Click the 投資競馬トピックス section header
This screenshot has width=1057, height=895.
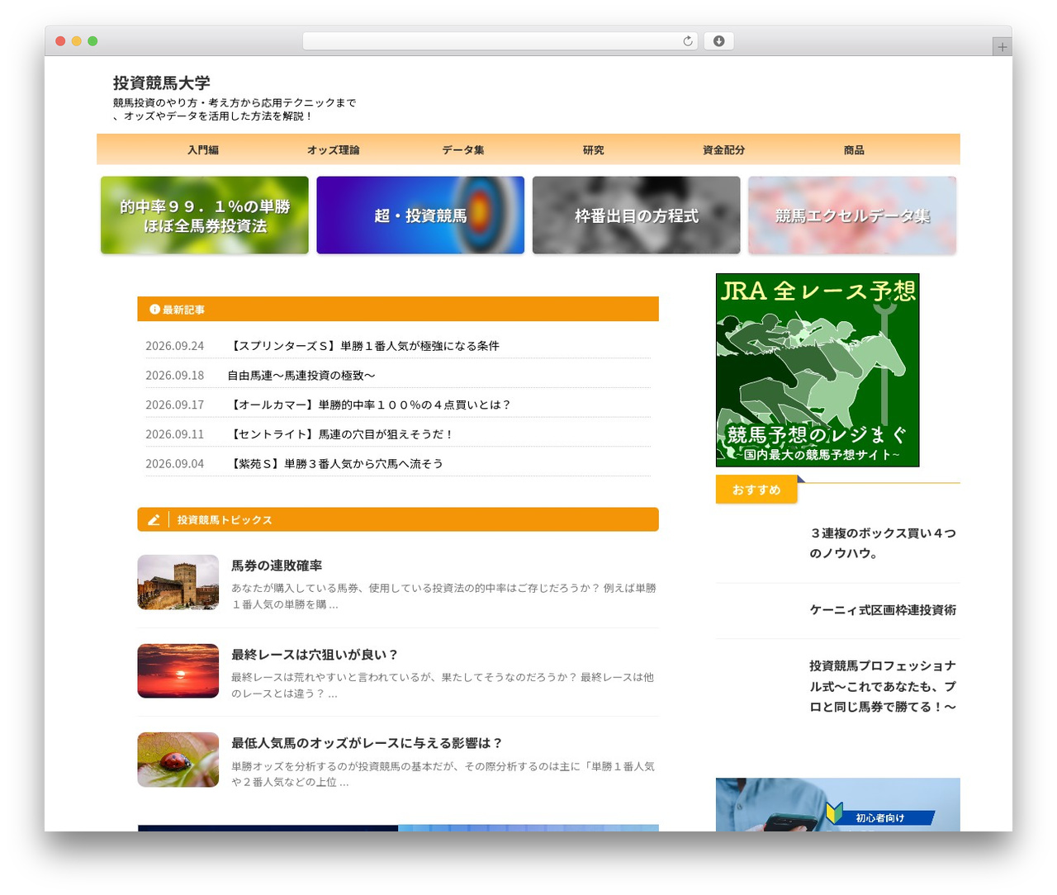pos(398,519)
